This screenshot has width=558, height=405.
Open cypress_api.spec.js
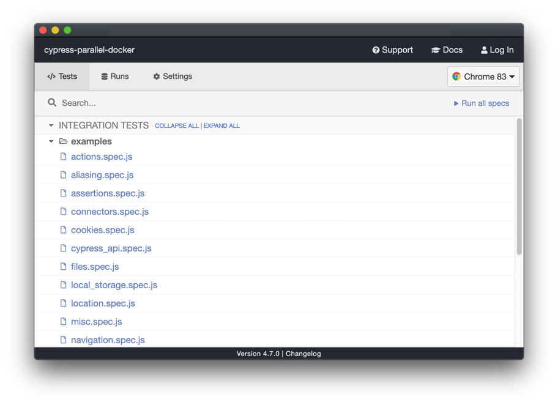[x=111, y=248]
